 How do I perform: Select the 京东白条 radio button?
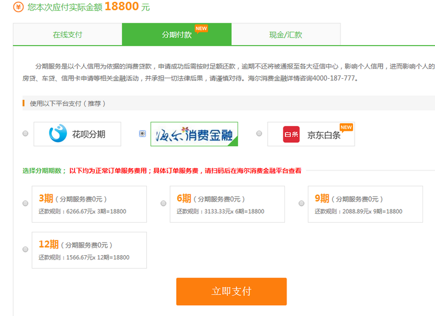[258, 134]
